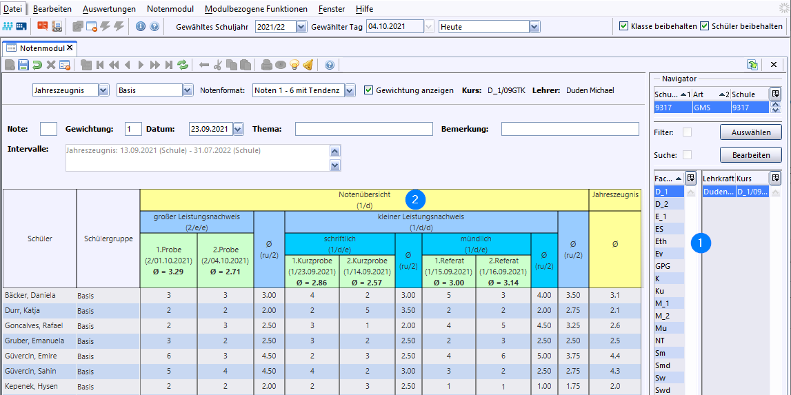Select subject Eth in the Fach list
Screen dimensions: 791x395
(669, 241)
